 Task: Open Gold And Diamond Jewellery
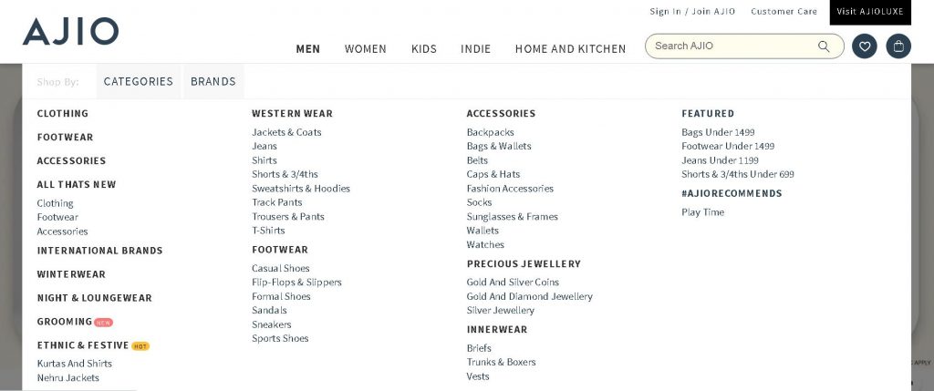click(x=530, y=296)
